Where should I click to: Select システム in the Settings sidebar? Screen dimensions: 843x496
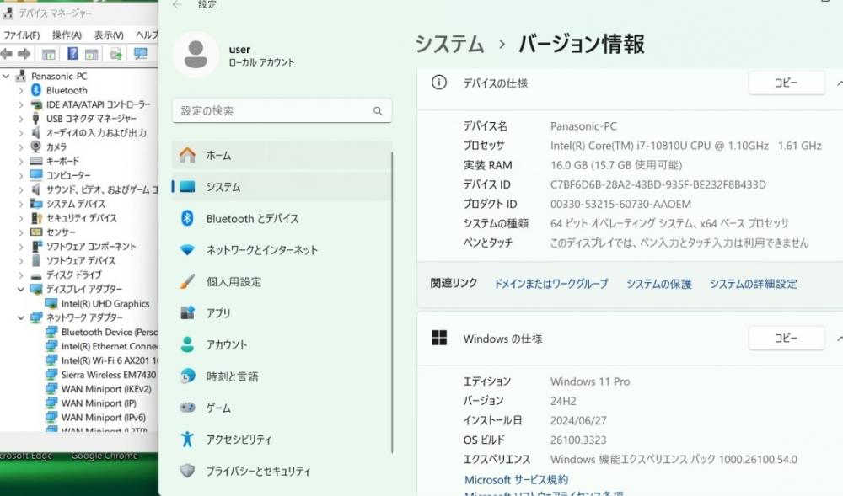(282, 187)
